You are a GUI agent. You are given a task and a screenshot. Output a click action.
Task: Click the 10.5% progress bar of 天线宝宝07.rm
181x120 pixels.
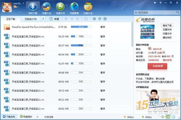tap(81, 63)
